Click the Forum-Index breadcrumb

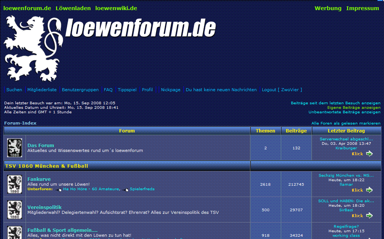[x=20, y=123]
